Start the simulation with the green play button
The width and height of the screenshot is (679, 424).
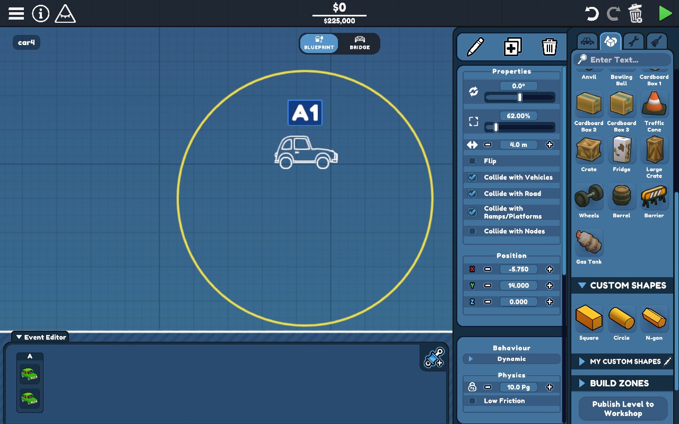[665, 13]
